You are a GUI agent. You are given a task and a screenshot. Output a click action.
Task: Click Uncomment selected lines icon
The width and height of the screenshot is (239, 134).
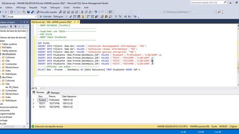click(120, 16)
